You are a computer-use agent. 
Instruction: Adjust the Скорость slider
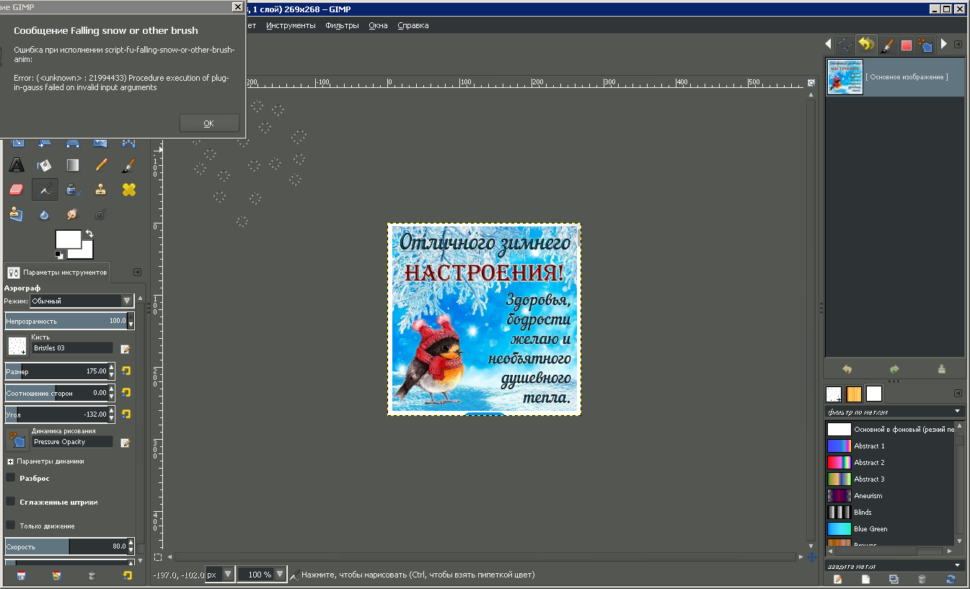[x=65, y=546]
